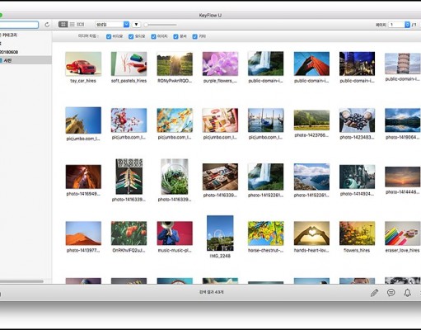Select the 사진 folder in sidebar

26,60
